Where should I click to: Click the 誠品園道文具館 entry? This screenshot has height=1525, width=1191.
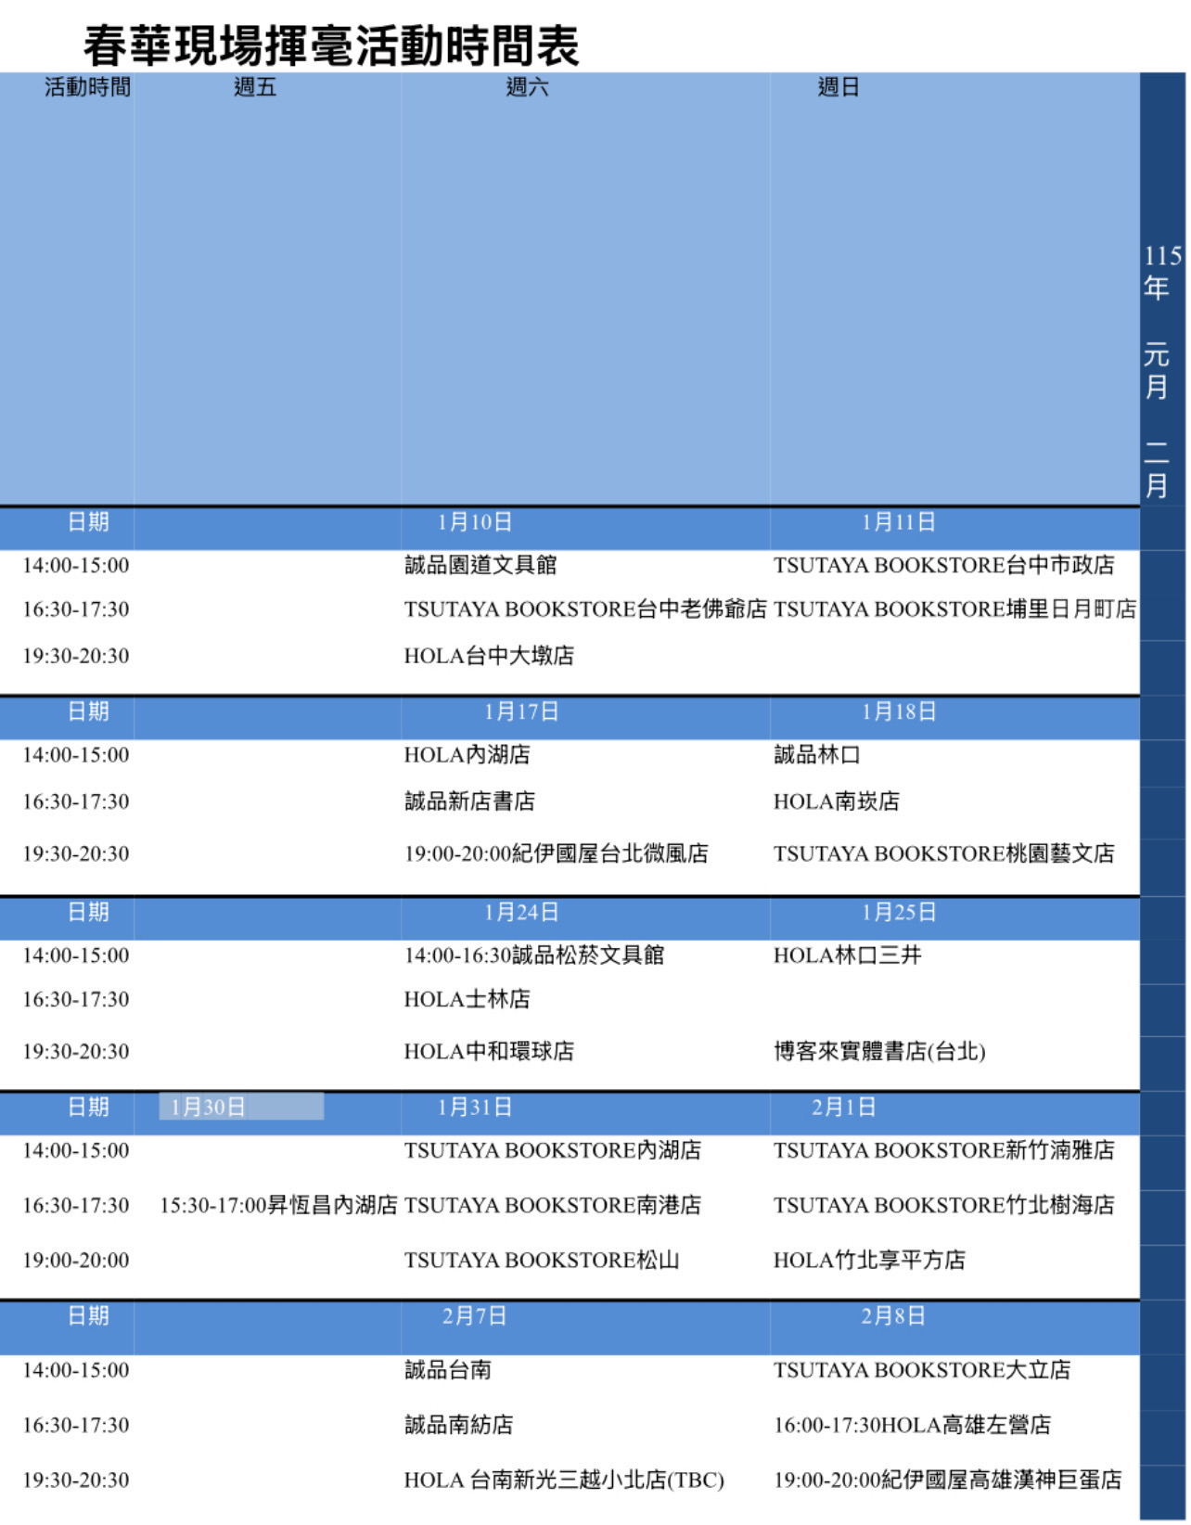(x=480, y=565)
